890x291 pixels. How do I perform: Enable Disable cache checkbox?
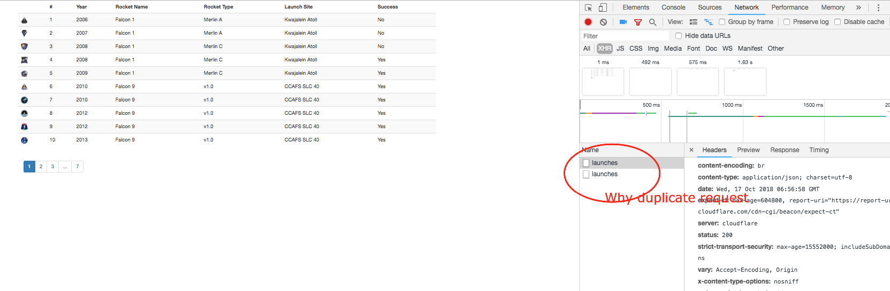[x=838, y=22]
